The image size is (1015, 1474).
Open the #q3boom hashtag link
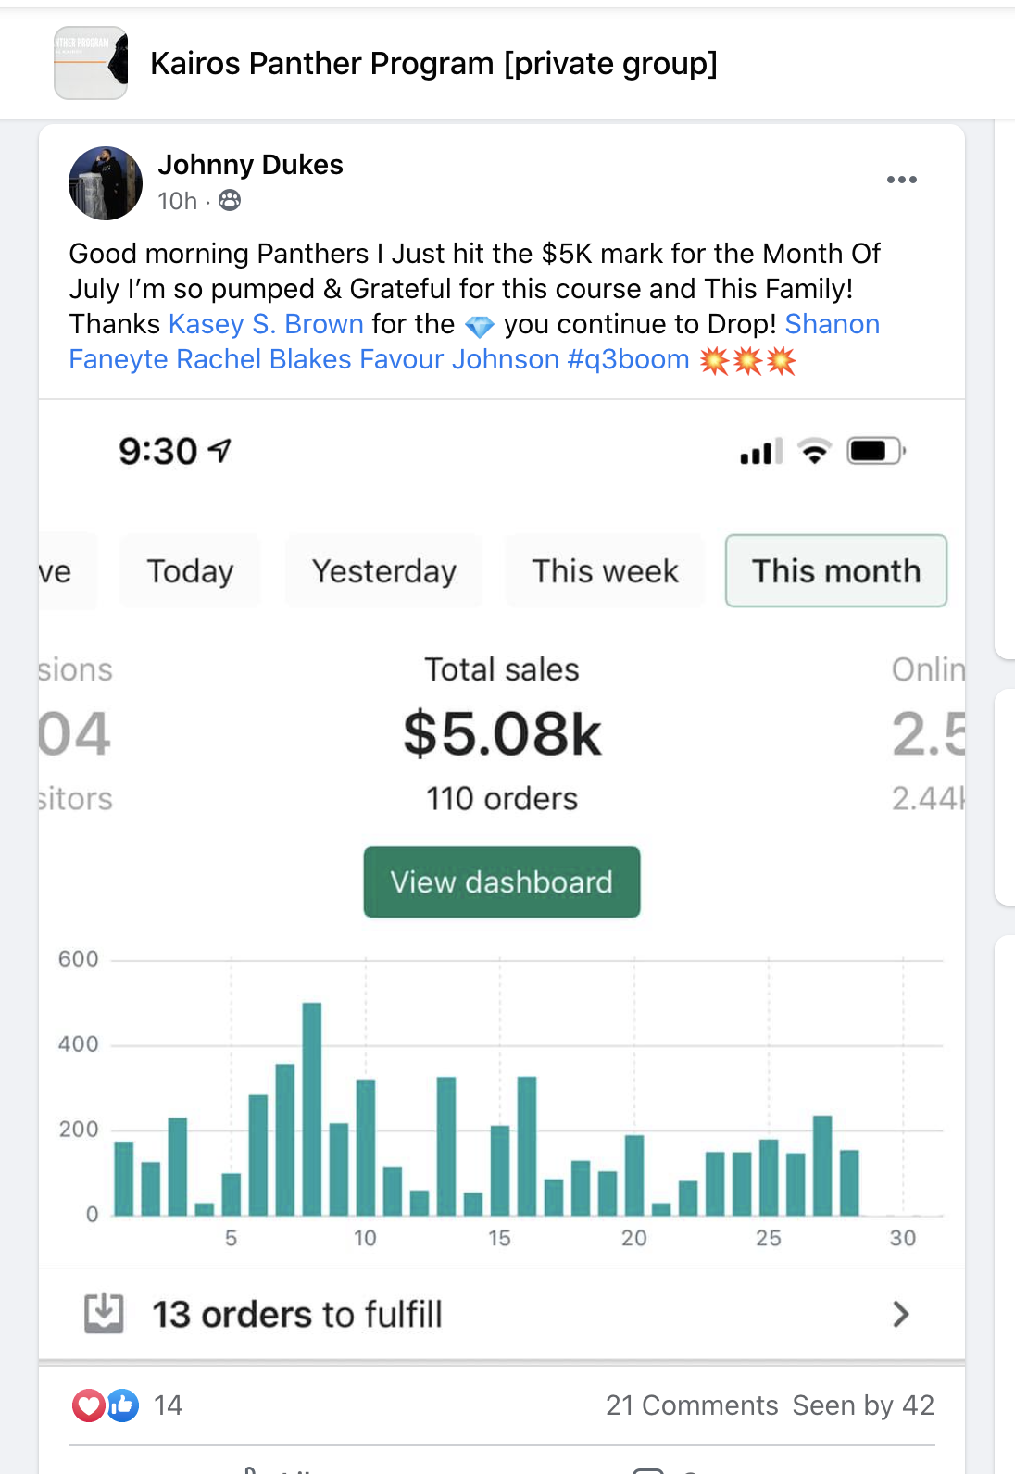coord(628,359)
